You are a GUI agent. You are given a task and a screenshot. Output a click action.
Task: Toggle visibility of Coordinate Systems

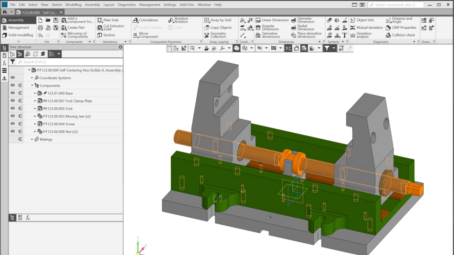[13, 78]
